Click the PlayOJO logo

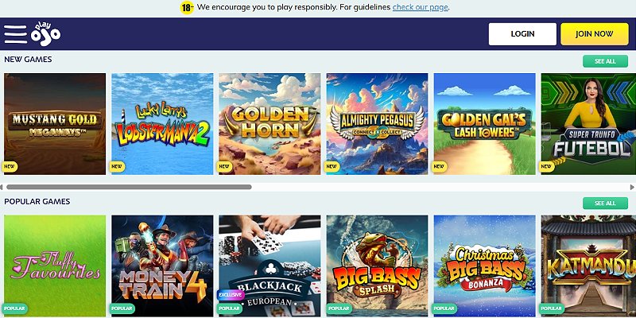[x=46, y=33]
